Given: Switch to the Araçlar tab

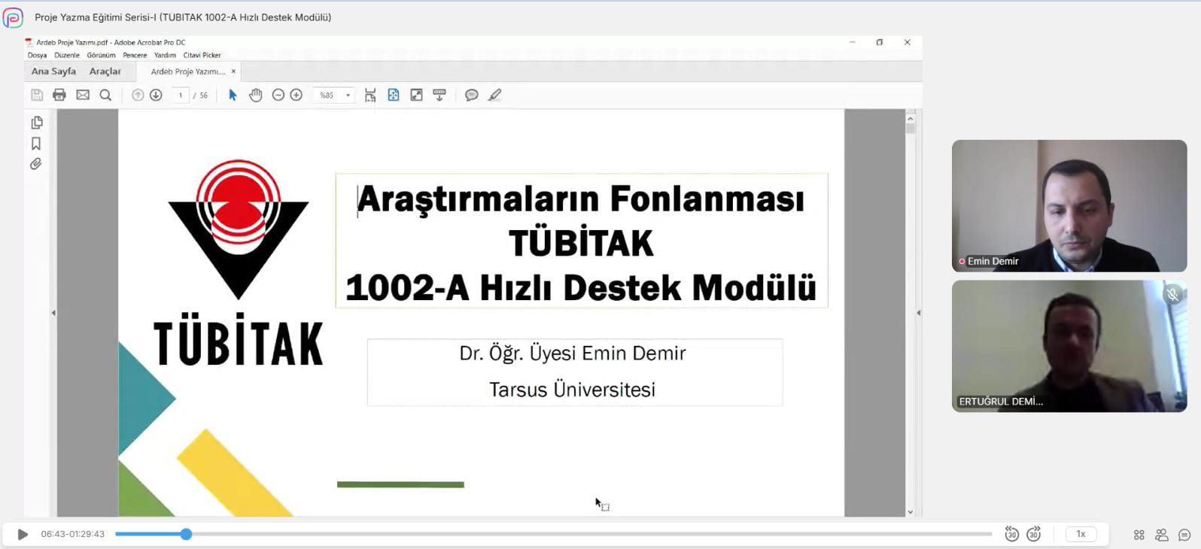Looking at the screenshot, I should (x=105, y=71).
